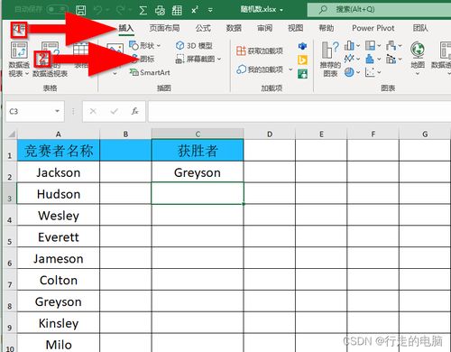Screen dimensions: 451x352
Task: Insert a waterfall or stock chart
Action: click(391, 46)
